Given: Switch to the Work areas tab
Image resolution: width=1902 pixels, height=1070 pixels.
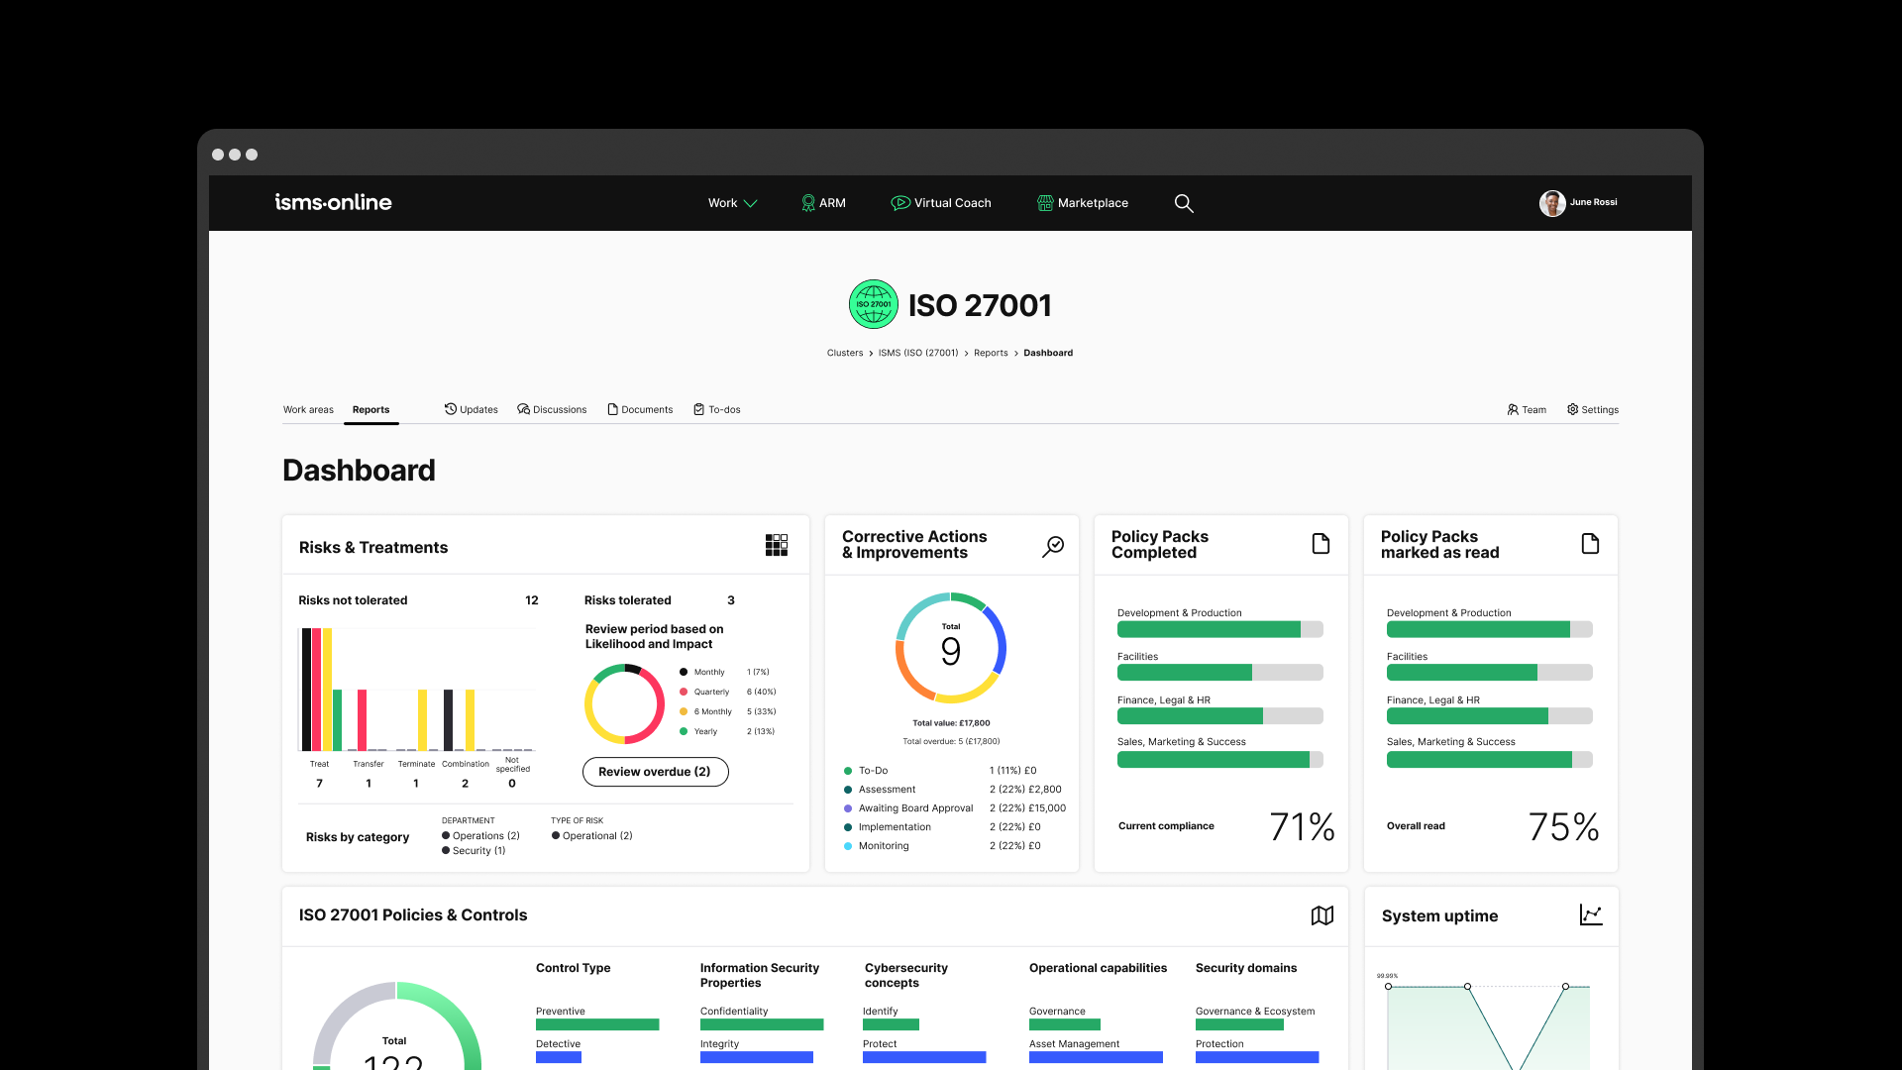Looking at the screenshot, I should (308, 409).
